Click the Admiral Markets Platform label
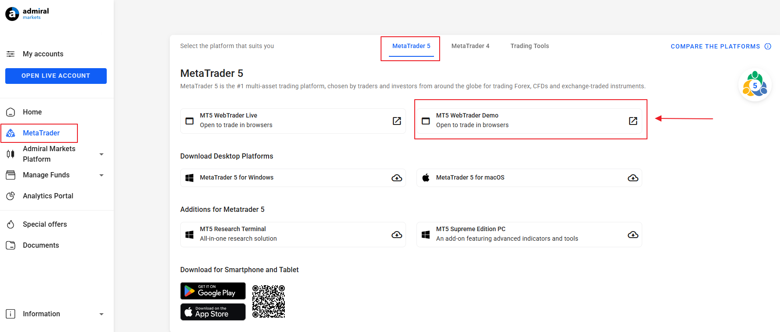This screenshot has width=780, height=332. 49,154
